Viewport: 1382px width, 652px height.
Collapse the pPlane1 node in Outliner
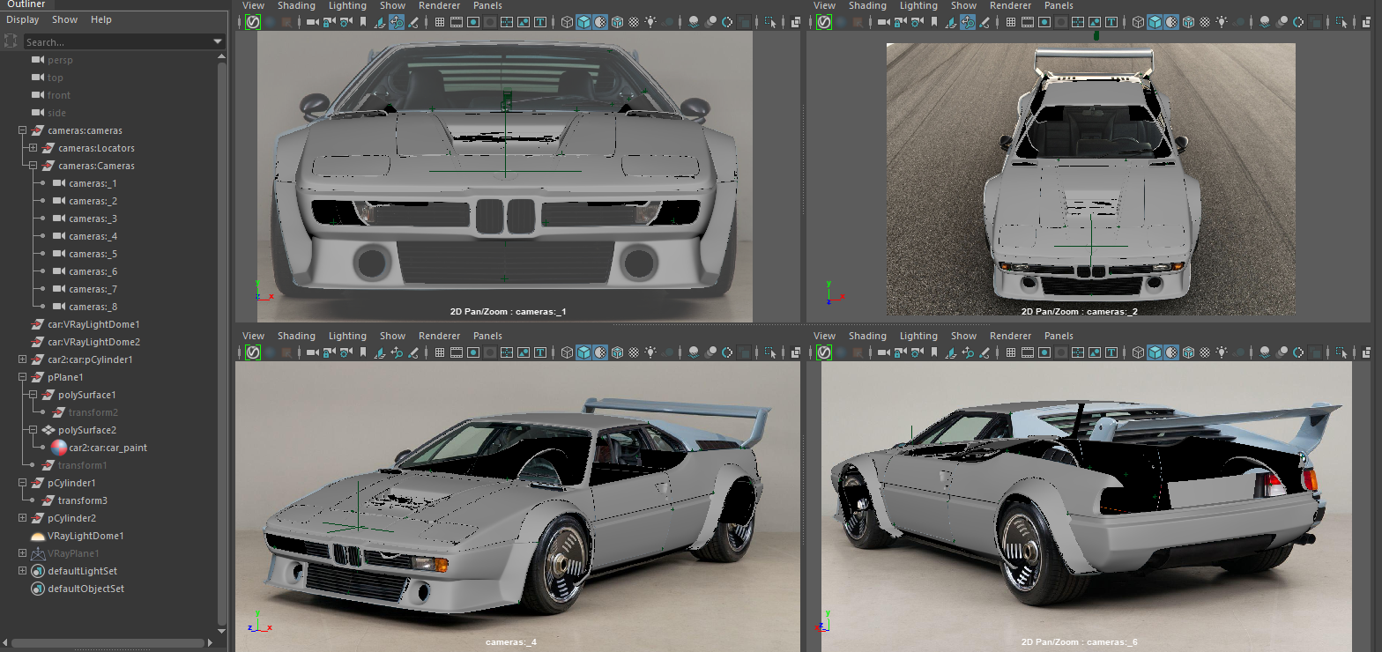(x=22, y=377)
